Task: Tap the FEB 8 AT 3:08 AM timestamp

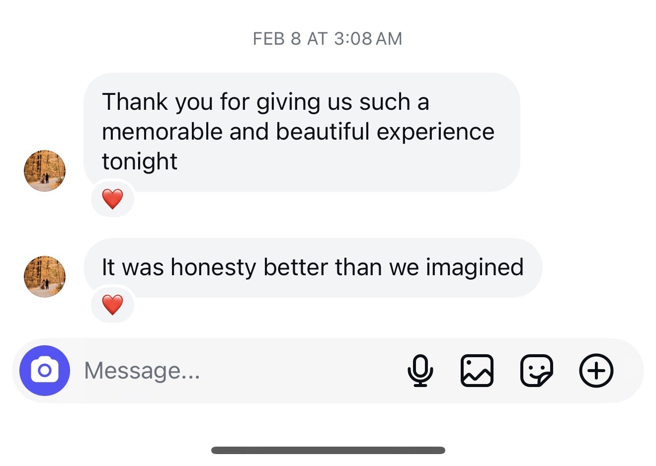Action: (328, 39)
